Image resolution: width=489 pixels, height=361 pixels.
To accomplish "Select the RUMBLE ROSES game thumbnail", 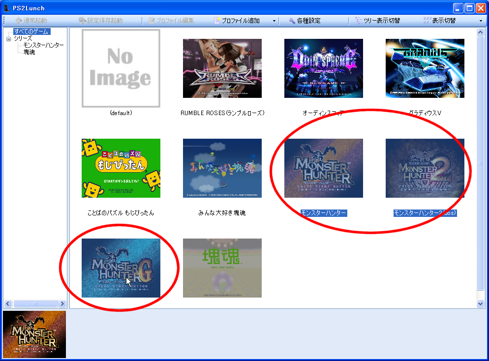I will pyautogui.click(x=222, y=68).
